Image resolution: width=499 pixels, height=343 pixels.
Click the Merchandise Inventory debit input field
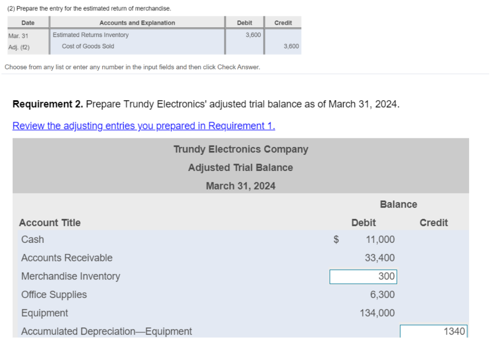363,277
